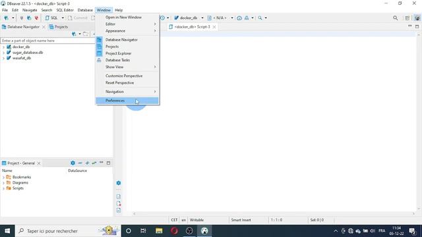Click the dashboard gauge toolbar icon
This screenshot has height=237, width=422.
coord(239,18)
